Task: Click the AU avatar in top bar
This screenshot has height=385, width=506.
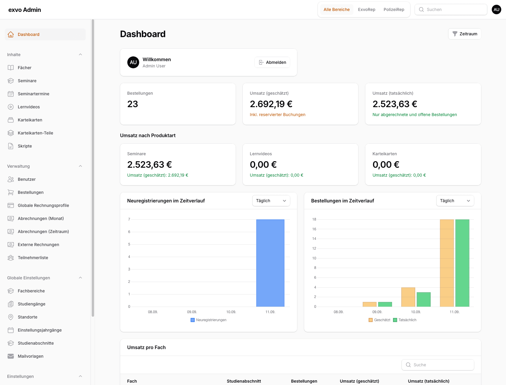Action: coord(497,9)
